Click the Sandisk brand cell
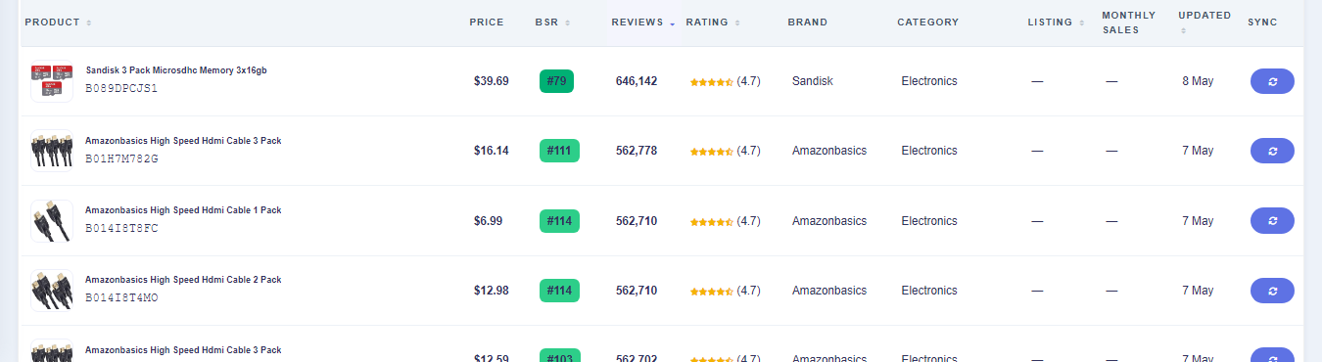This screenshot has height=362, width=1322. coord(813,81)
